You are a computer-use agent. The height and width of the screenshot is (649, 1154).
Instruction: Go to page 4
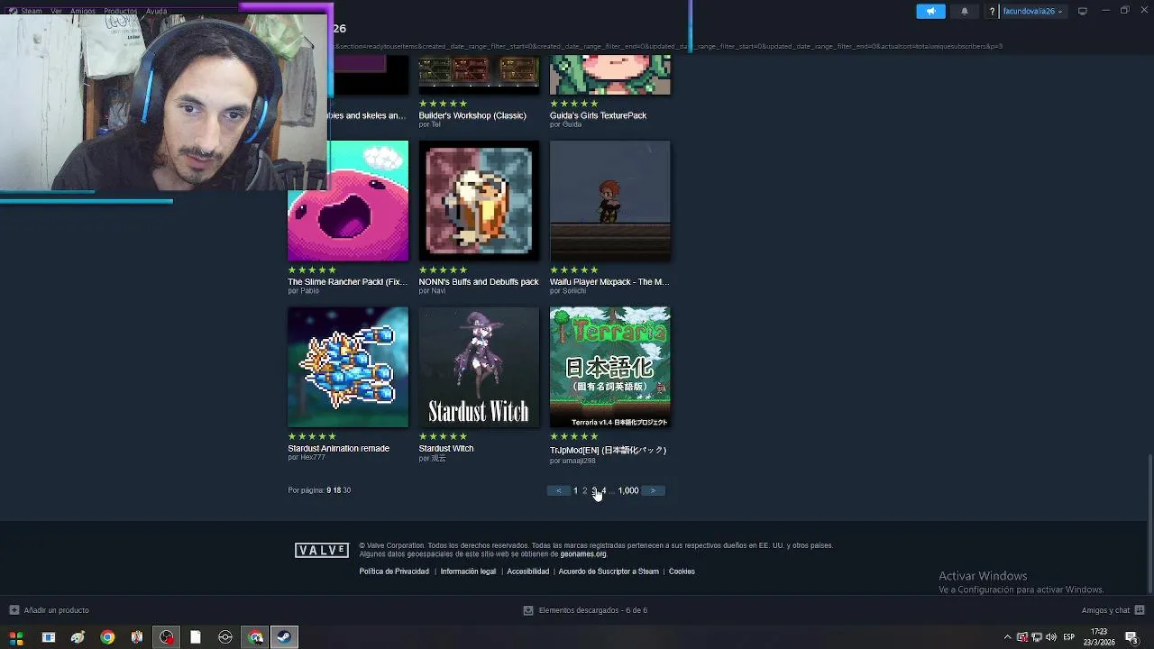604,490
